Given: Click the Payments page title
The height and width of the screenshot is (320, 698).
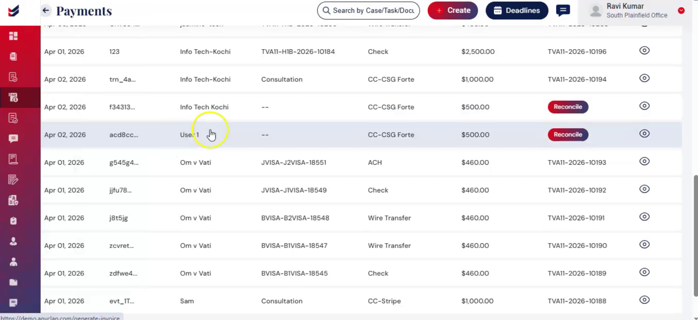Looking at the screenshot, I should pyautogui.click(x=84, y=11).
